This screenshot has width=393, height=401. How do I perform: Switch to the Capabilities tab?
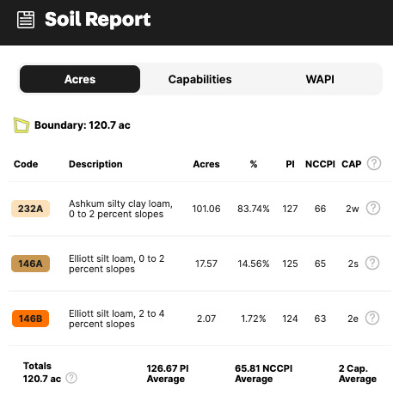200,79
